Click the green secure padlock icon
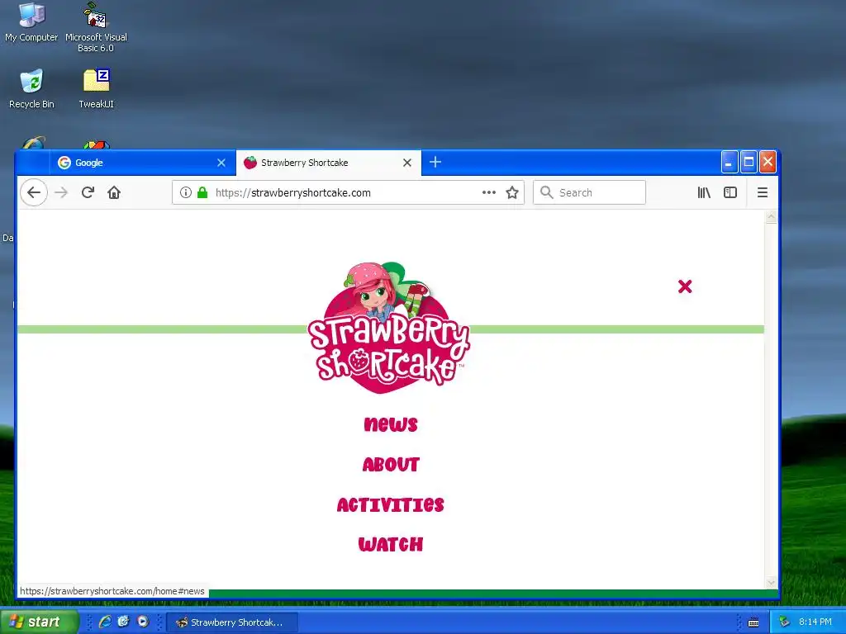Screen dimensions: 846x634 [x=202, y=192]
